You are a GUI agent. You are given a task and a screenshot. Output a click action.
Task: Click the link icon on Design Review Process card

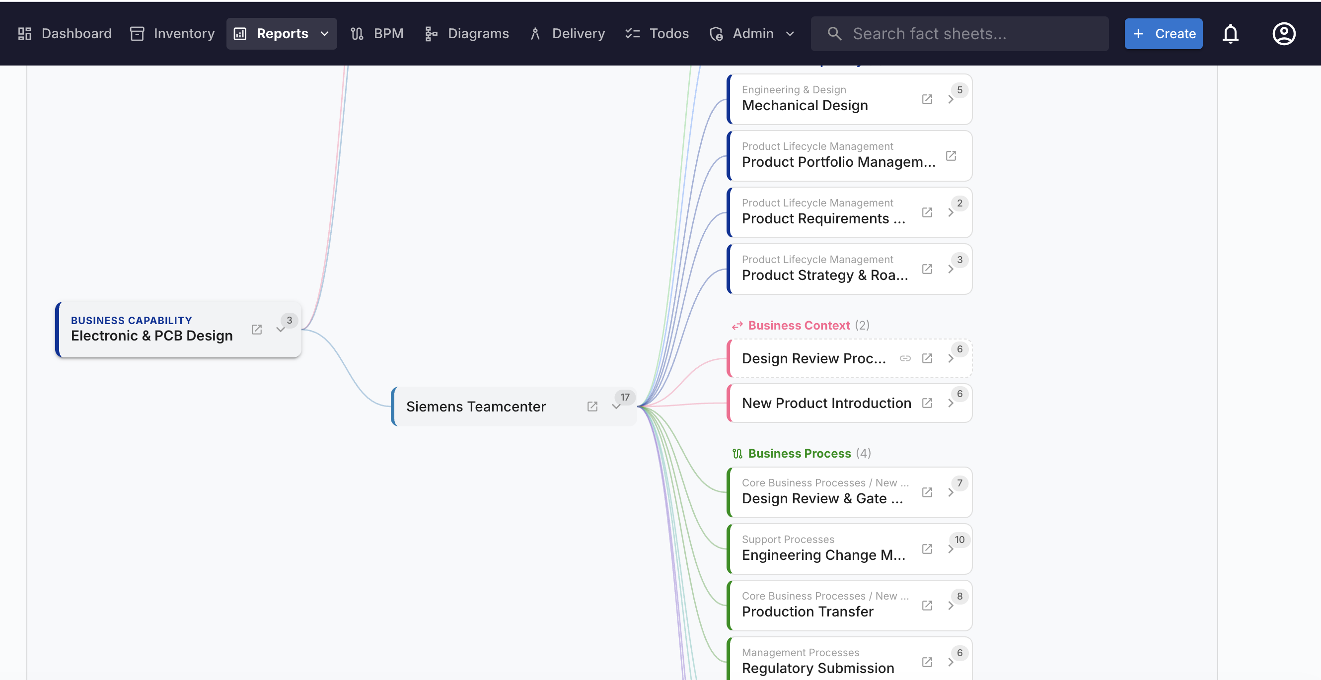point(905,358)
